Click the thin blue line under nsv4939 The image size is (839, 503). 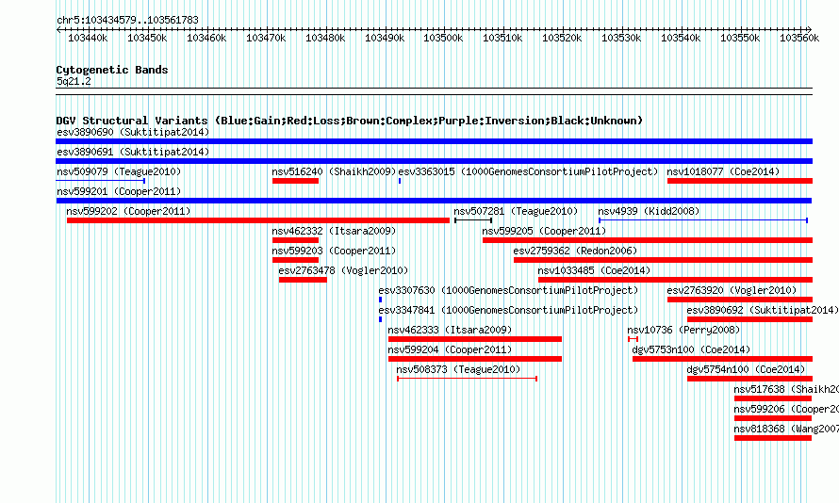click(703, 220)
